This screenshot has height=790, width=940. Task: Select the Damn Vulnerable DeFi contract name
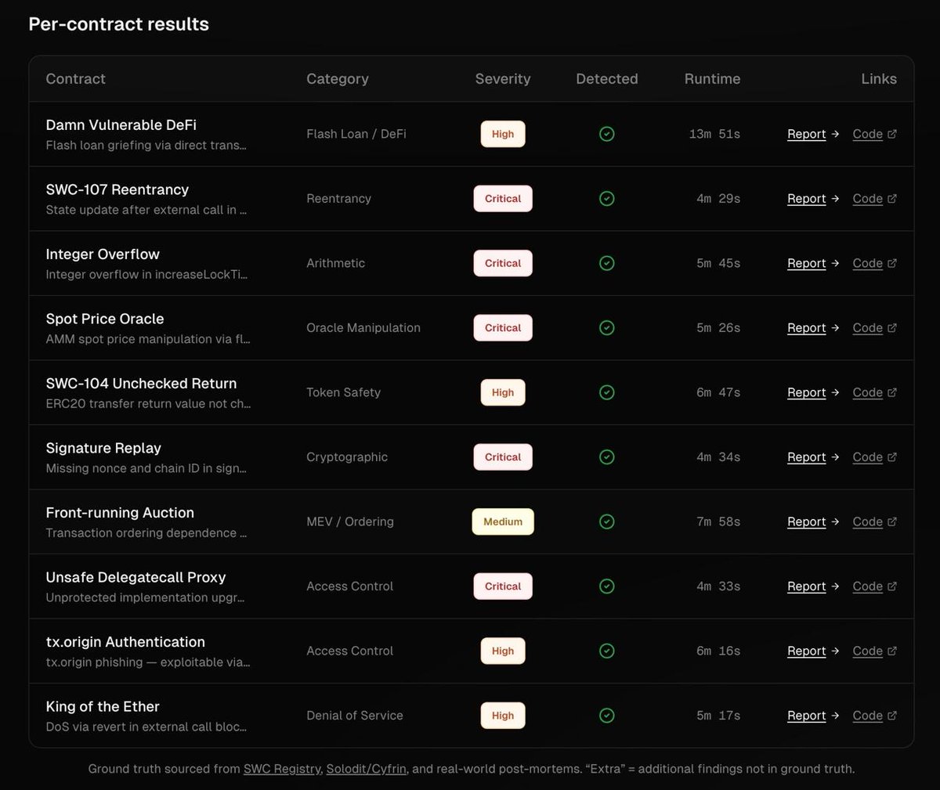[x=121, y=125]
